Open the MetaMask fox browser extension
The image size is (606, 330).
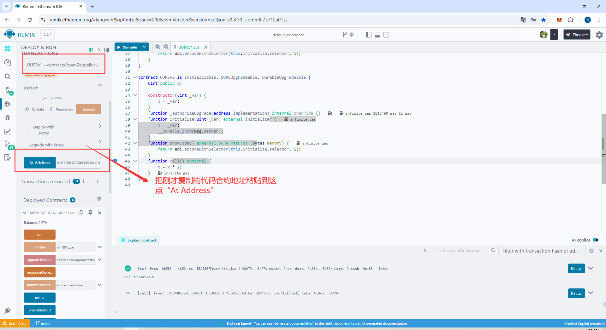[559, 20]
